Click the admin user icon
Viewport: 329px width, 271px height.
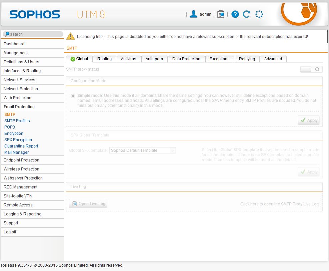[193, 14]
